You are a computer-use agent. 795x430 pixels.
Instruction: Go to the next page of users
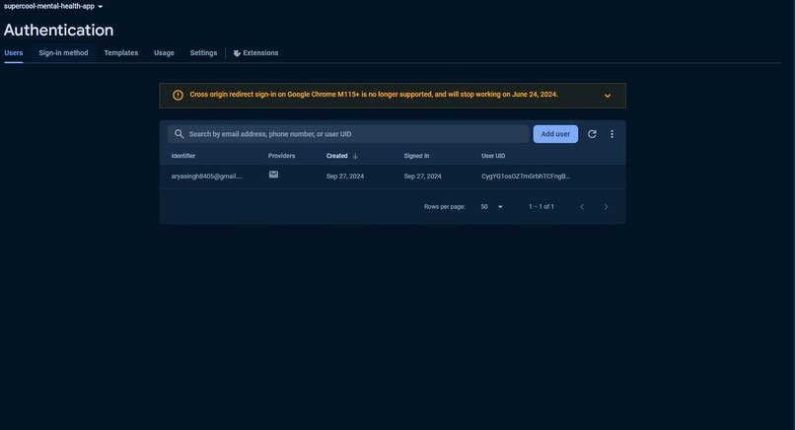[x=606, y=206]
